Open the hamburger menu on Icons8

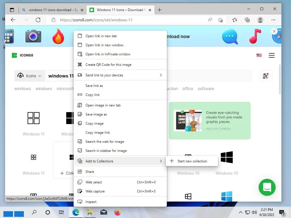271,55
